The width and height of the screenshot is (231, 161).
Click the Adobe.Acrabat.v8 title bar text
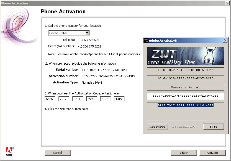pyautogui.click(x=163, y=41)
